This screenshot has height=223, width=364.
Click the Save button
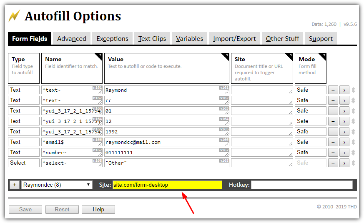click(x=25, y=210)
